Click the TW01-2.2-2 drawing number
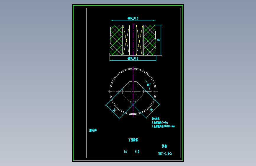This screenshot has height=166, width=256. coord(165,154)
